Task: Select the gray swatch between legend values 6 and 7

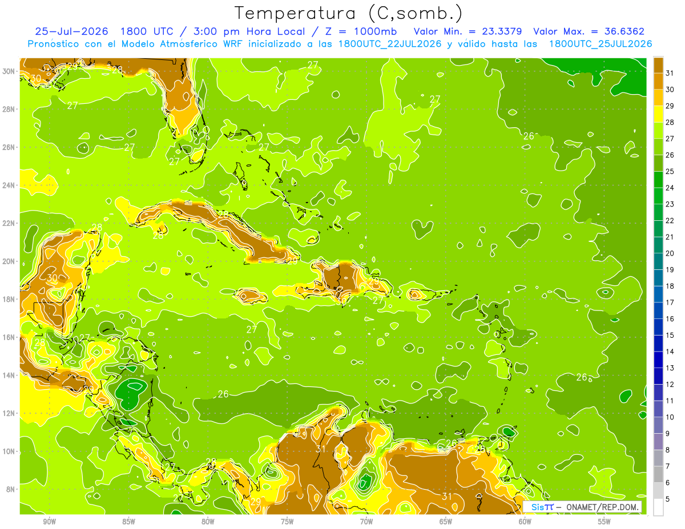Action: click(658, 474)
